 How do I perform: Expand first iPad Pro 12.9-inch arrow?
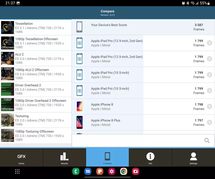point(209,43)
